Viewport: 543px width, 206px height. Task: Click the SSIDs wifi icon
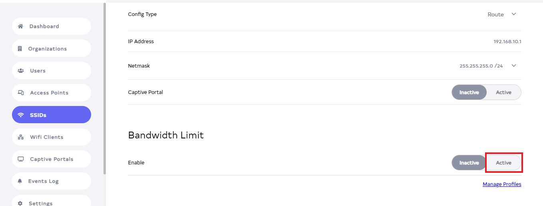pos(21,115)
